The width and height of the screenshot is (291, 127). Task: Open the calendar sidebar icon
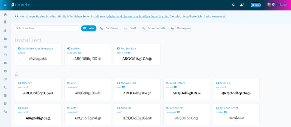coord(5,96)
